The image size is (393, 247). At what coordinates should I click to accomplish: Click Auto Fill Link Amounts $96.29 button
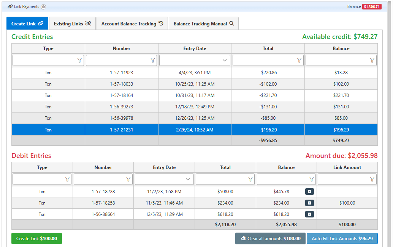(x=342, y=239)
